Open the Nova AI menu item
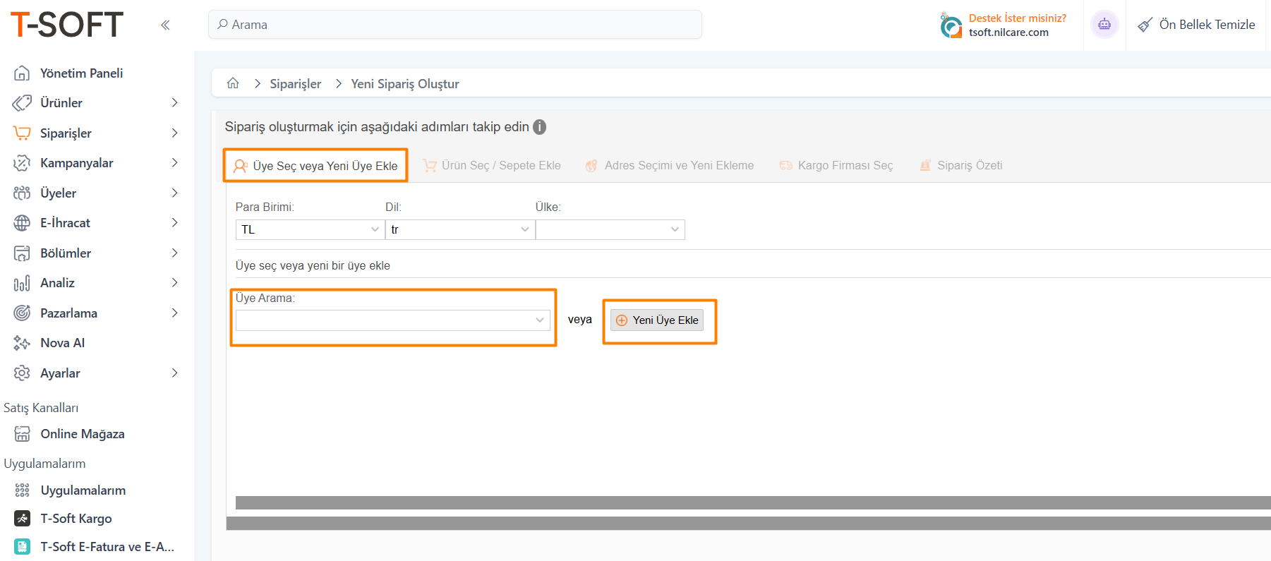The height and width of the screenshot is (561, 1271). coord(63,343)
